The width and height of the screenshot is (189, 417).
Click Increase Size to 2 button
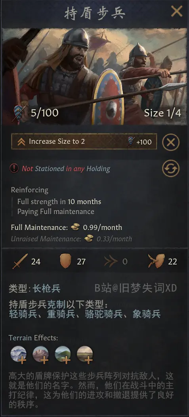pyautogui.click(x=84, y=142)
